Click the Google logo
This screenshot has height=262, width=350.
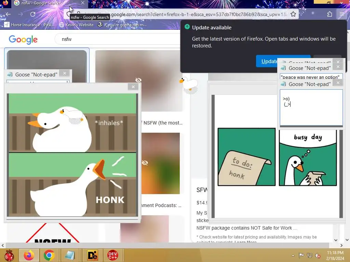point(23,40)
